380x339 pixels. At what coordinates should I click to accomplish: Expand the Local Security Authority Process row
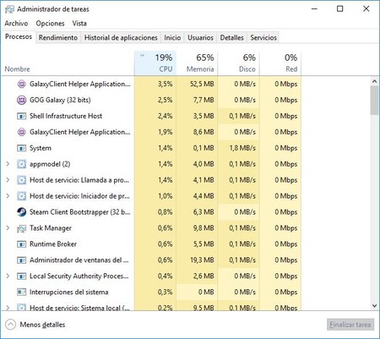click(x=8, y=276)
